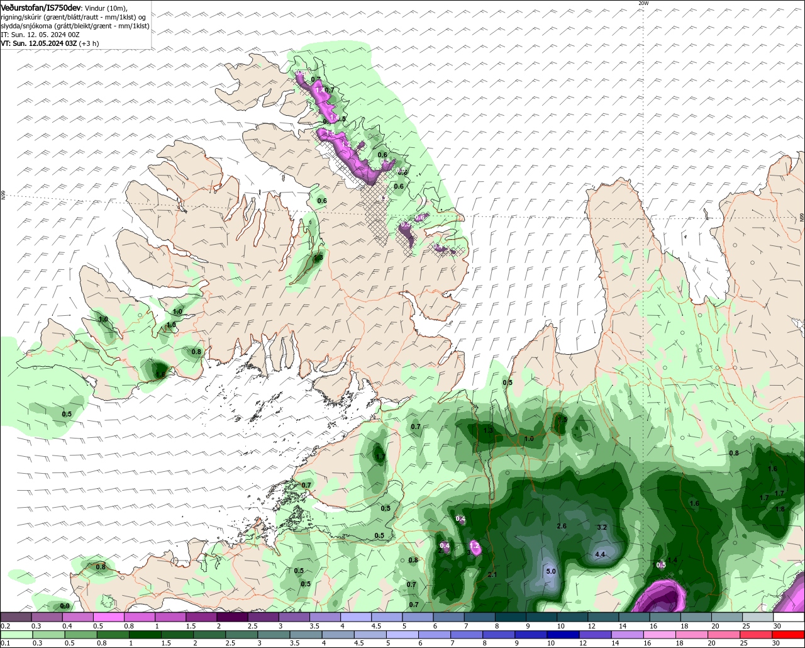Click the lavender 5–6 rain scale swatch

402,635
